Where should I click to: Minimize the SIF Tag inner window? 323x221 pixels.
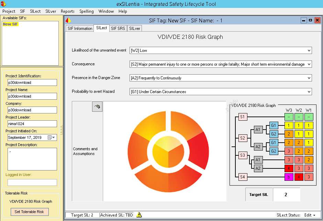pyautogui.click(x=303, y=20)
